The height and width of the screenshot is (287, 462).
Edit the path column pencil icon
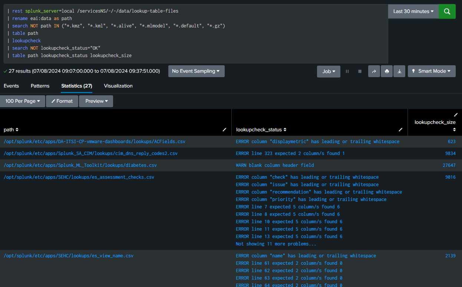coord(224,130)
